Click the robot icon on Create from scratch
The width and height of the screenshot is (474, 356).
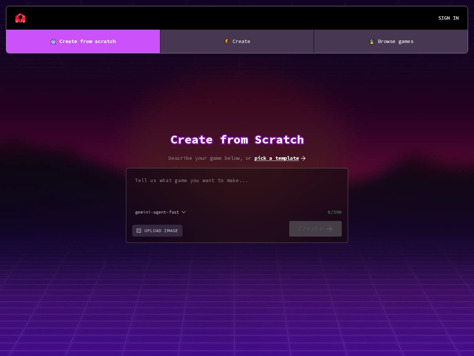click(53, 42)
